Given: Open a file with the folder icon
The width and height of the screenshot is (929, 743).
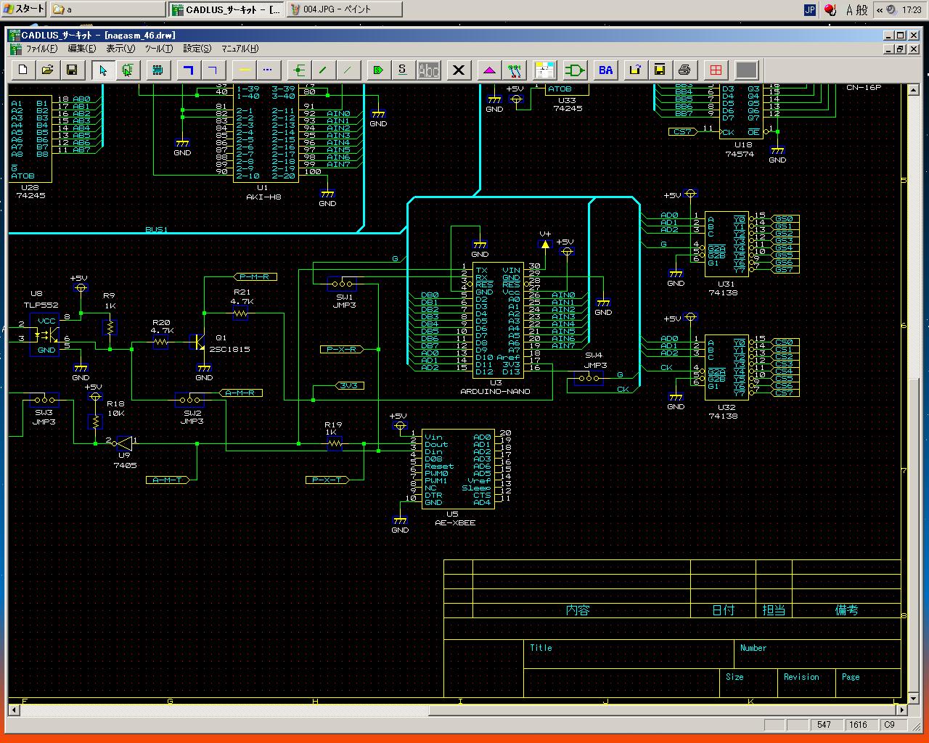Looking at the screenshot, I should (x=47, y=70).
